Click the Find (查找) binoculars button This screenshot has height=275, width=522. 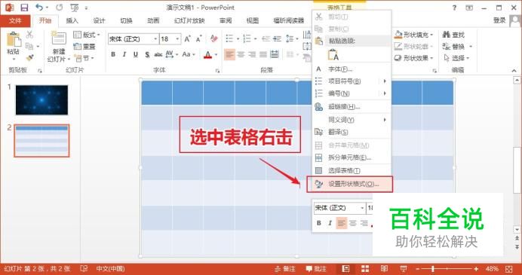[453, 35]
